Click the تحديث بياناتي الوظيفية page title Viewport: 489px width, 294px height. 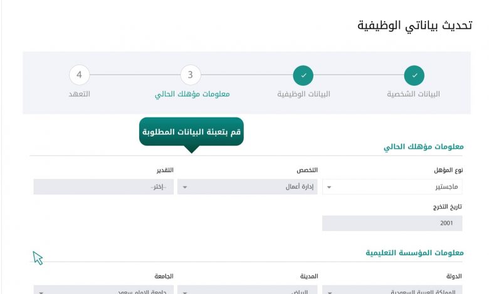tap(415, 25)
